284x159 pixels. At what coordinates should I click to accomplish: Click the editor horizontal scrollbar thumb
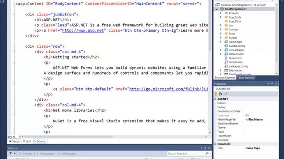tap(68, 136)
